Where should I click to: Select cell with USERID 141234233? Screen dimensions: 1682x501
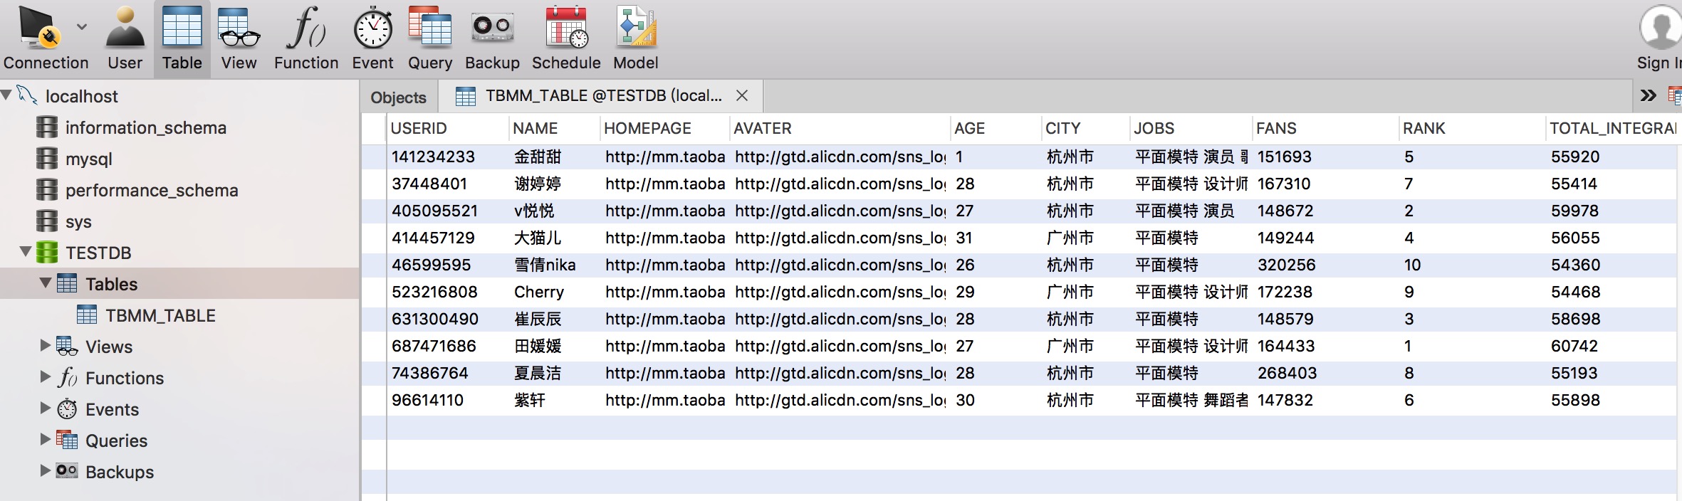(448, 157)
